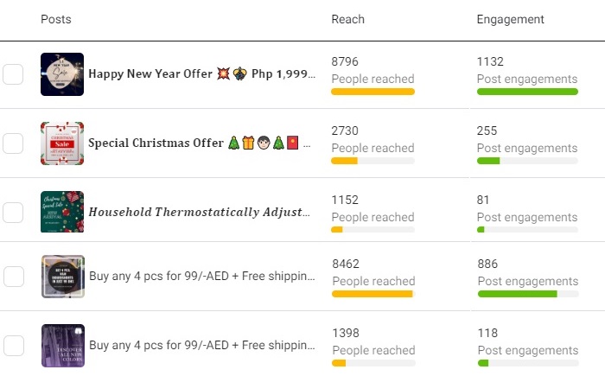Select checkbox for the 8462 reach post
This screenshot has width=605, height=376.
click(x=13, y=277)
